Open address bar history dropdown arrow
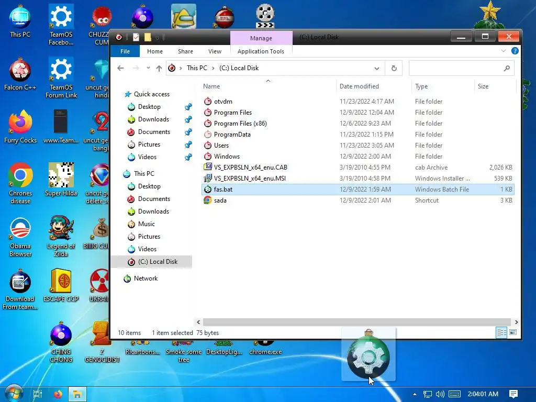The width and height of the screenshot is (536, 402). click(x=376, y=69)
